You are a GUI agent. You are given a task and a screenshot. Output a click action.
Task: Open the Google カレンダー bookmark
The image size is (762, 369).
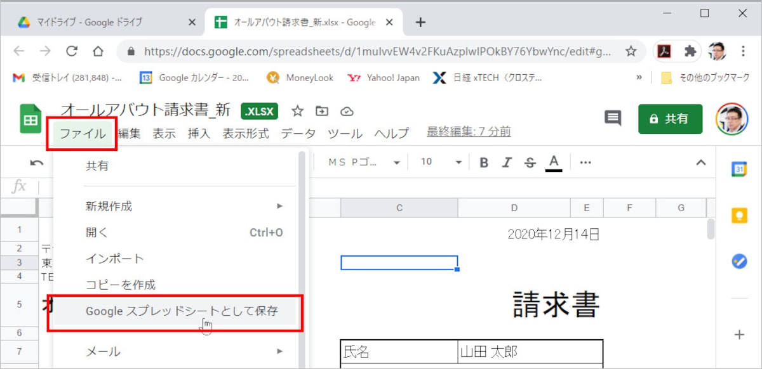tap(194, 77)
